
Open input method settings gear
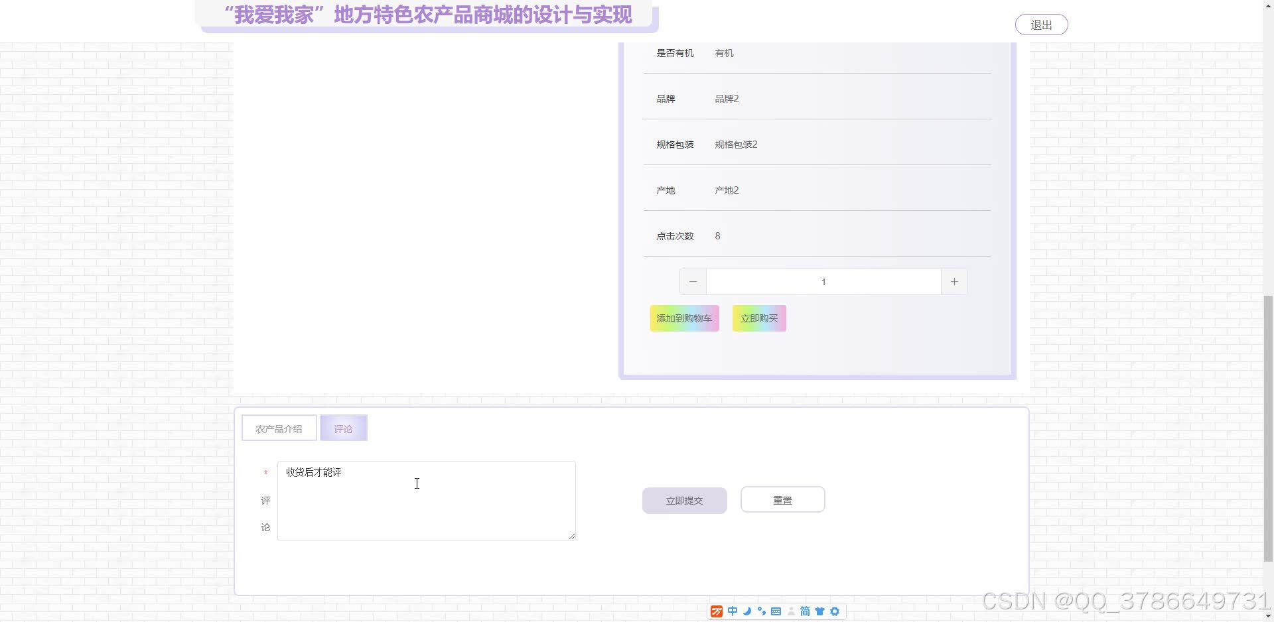[x=835, y=611]
